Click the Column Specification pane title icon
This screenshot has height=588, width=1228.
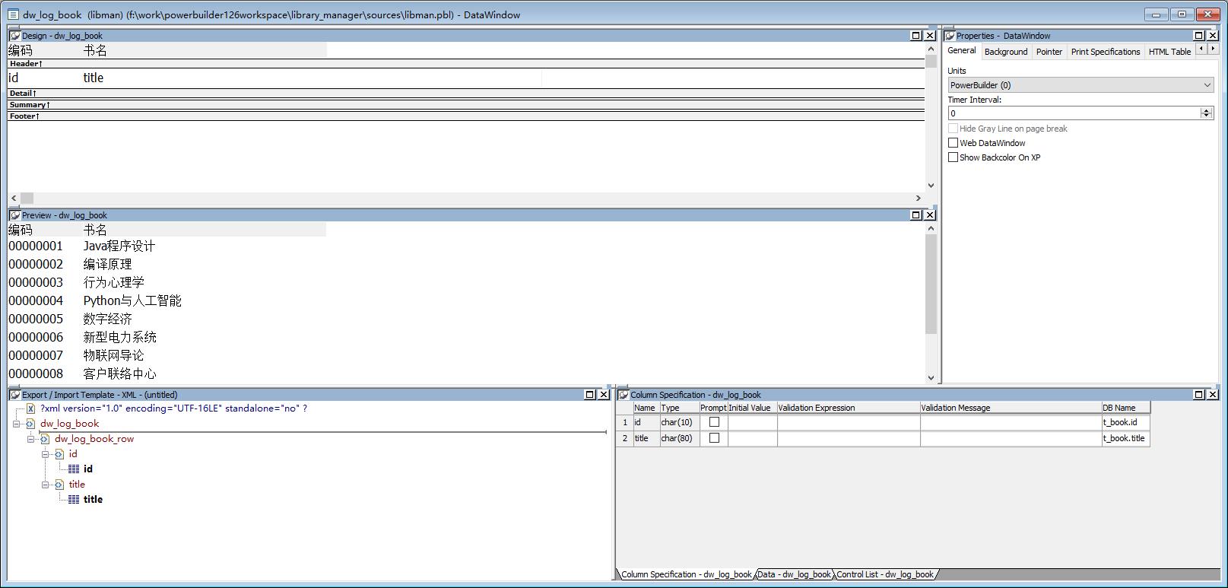624,395
